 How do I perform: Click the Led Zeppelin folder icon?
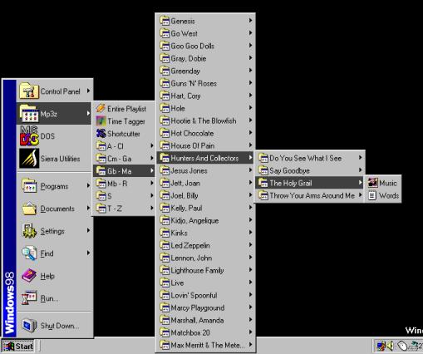coord(165,245)
